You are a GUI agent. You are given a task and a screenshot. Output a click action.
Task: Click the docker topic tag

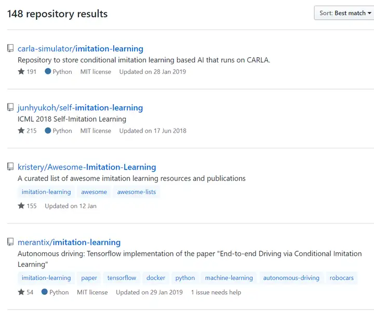tap(156, 278)
